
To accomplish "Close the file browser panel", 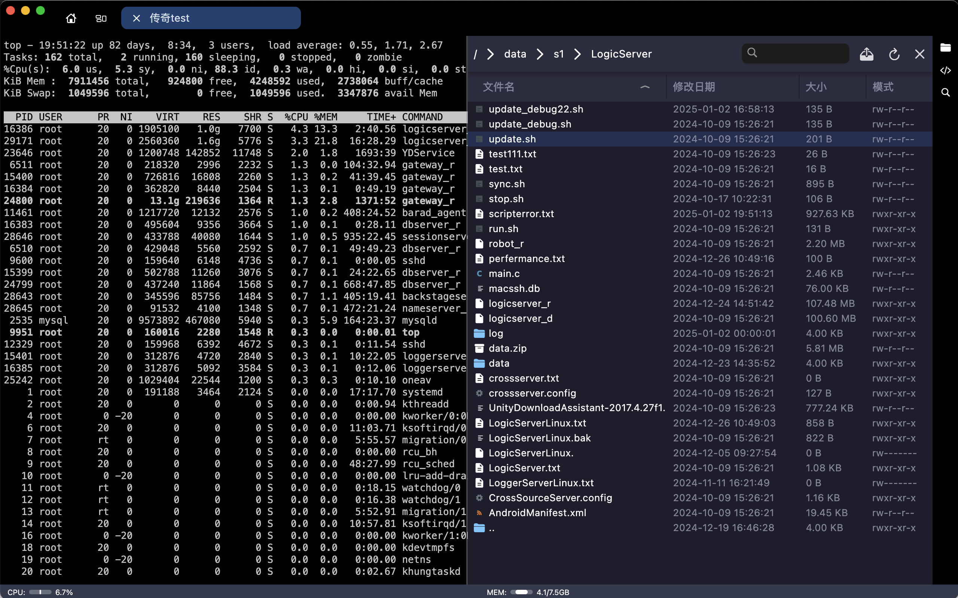I will tap(919, 54).
